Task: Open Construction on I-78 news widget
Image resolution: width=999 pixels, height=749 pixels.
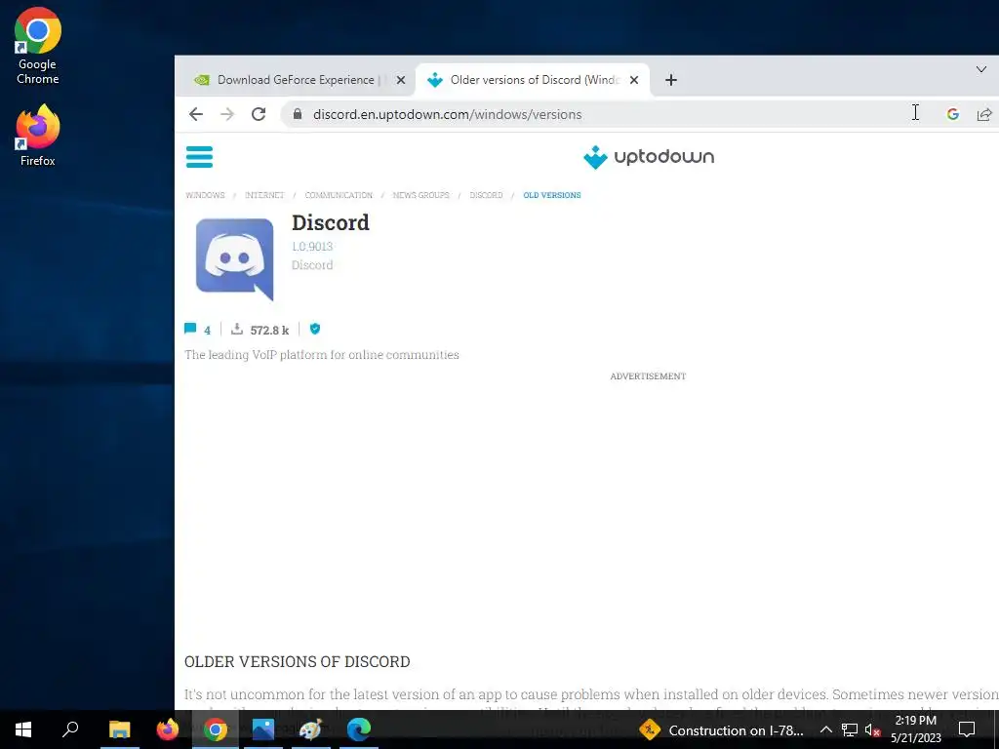Action: click(x=721, y=729)
